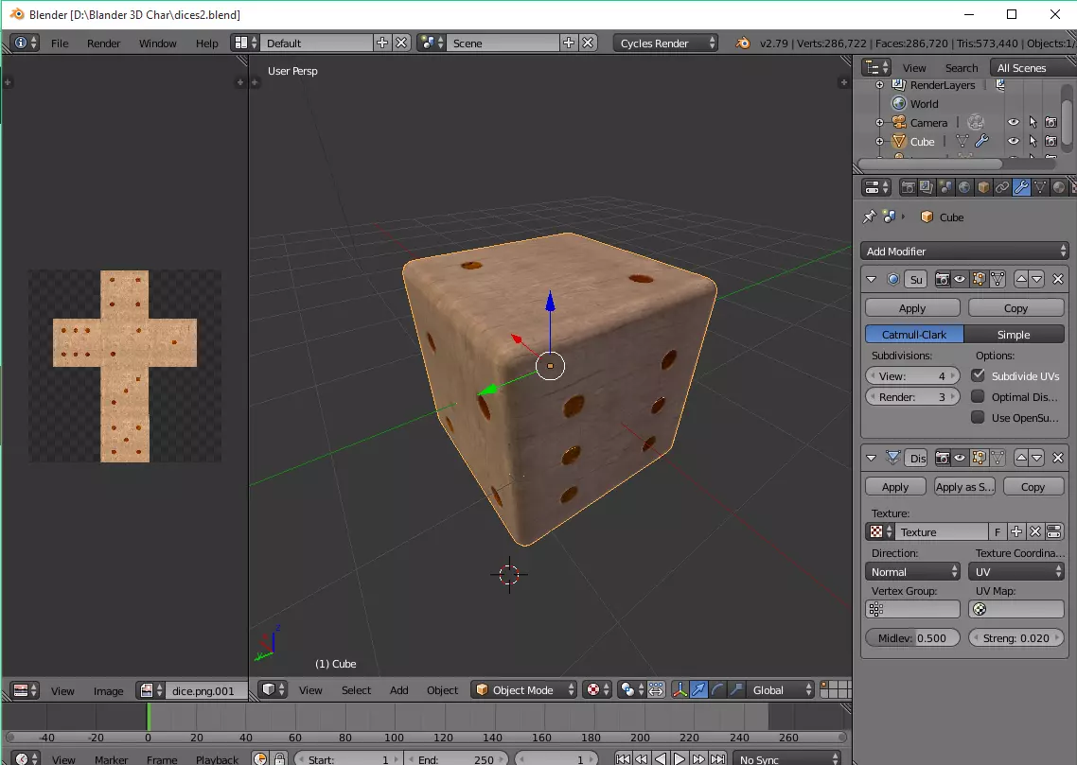Image resolution: width=1077 pixels, height=765 pixels.
Task: Open the Global orientation dropdown
Action: (x=782, y=689)
